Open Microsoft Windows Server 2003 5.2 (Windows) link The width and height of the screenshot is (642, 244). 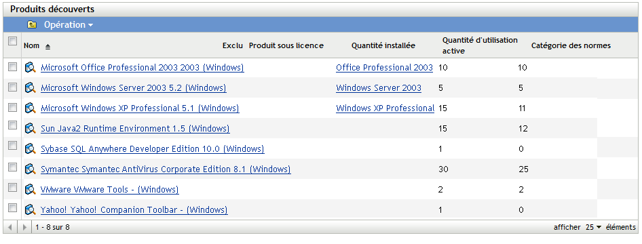(x=134, y=88)
